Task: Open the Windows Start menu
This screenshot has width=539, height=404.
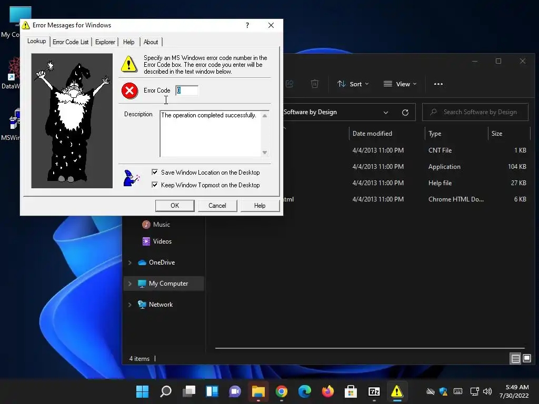Action: click(x=142, y=391)
